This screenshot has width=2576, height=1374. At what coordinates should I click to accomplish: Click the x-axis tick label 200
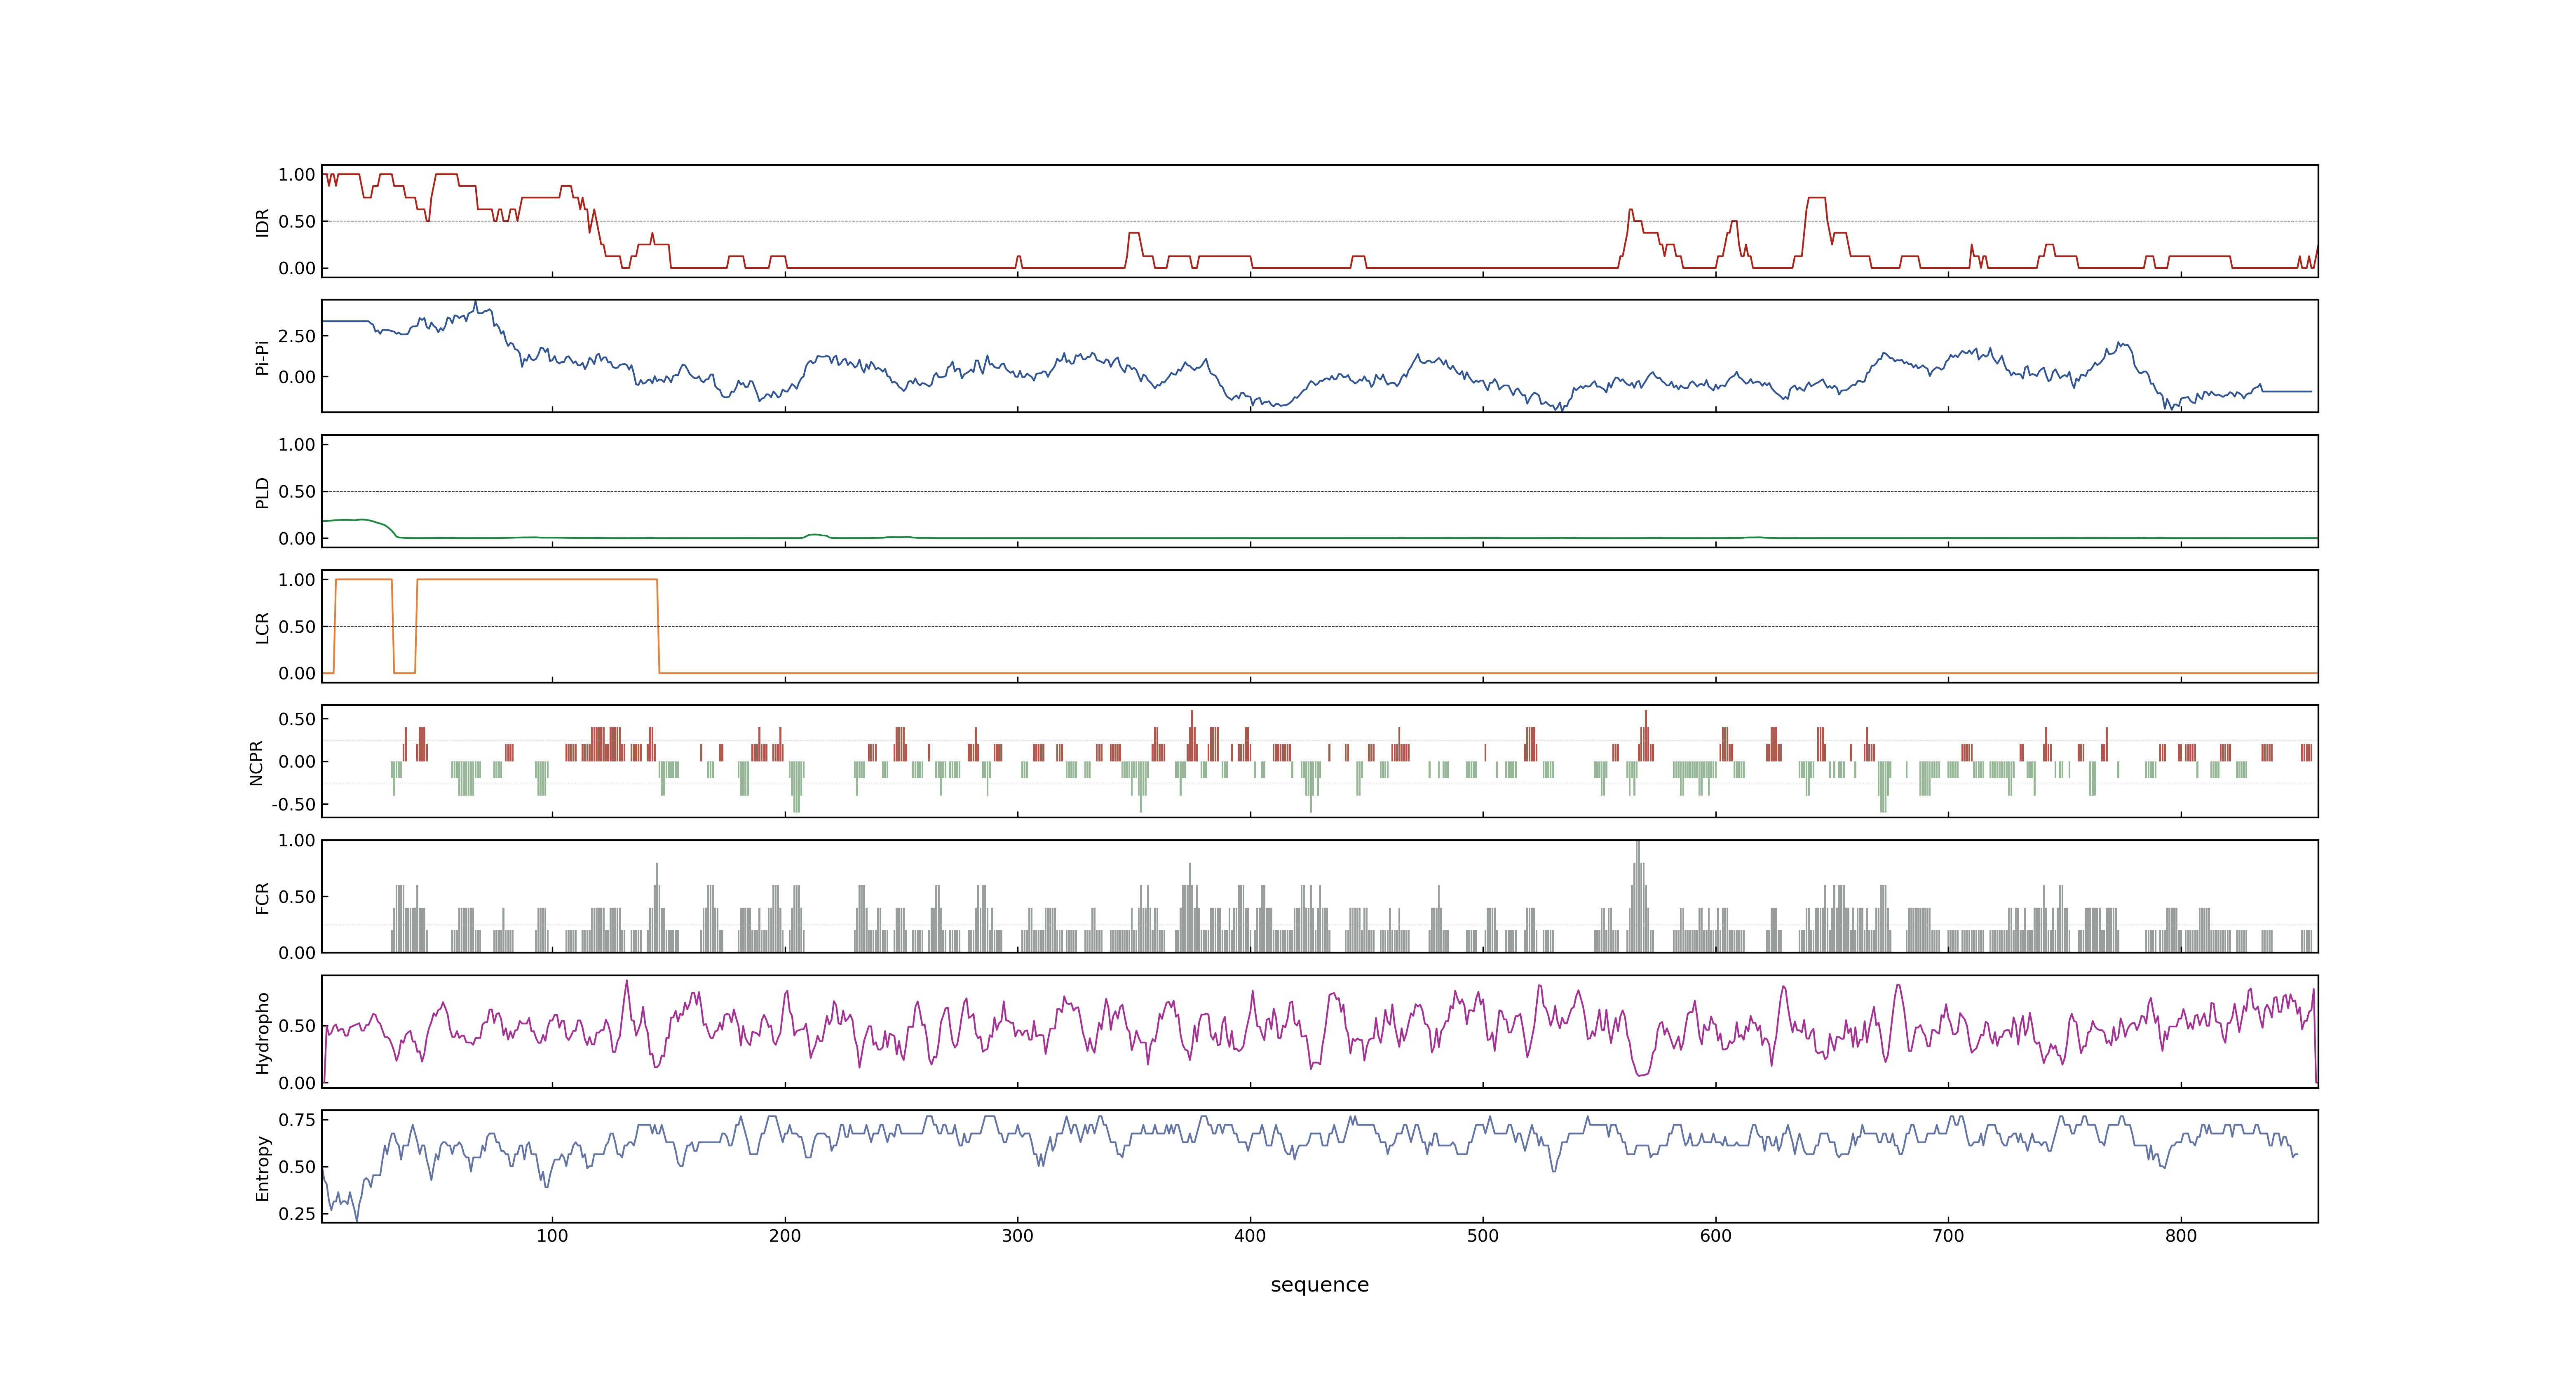pyautogui.click(x=785, y=1236)
